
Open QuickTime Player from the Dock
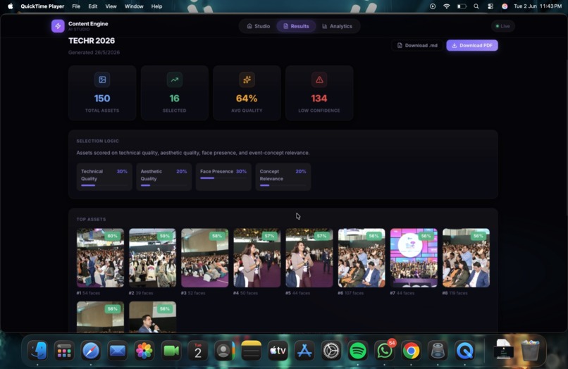pyautogui.click(x=465, y=351)
